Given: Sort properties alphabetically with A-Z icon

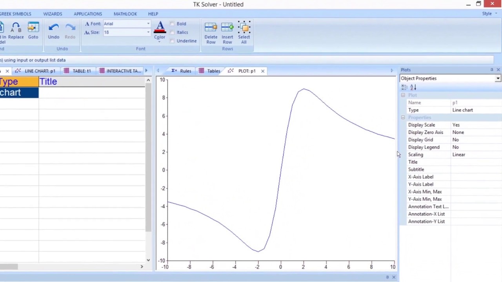Looking at the screenshot, I should click(413, 87).
